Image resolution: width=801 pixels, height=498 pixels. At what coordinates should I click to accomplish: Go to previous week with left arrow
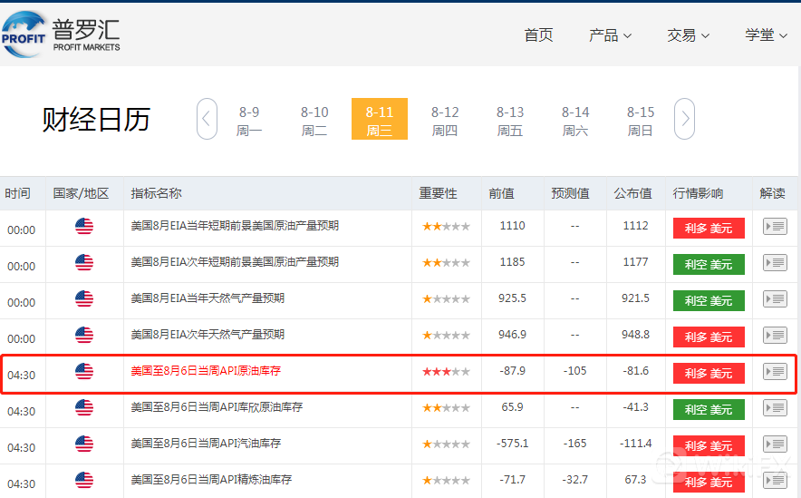point(207,119)
